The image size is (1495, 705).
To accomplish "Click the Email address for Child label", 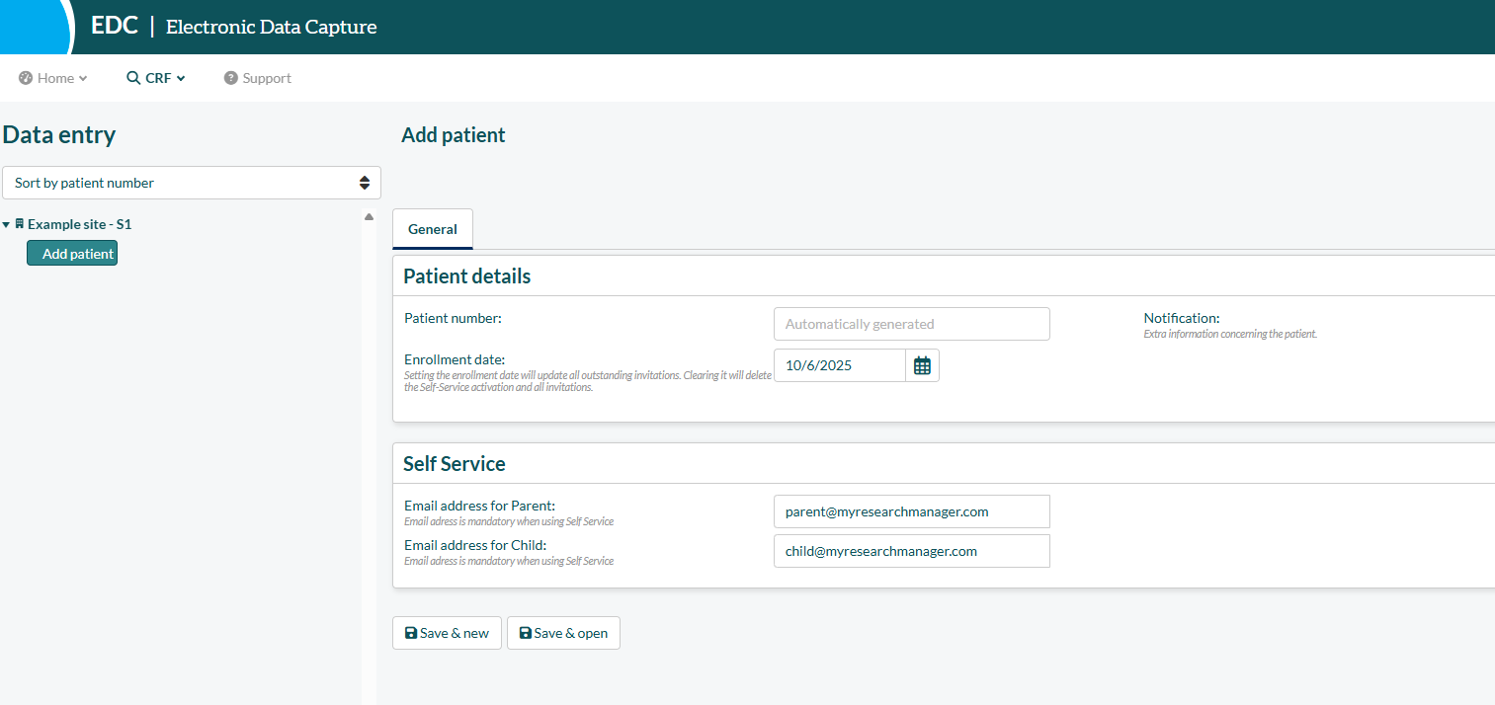I will click(x=475, y=545).
